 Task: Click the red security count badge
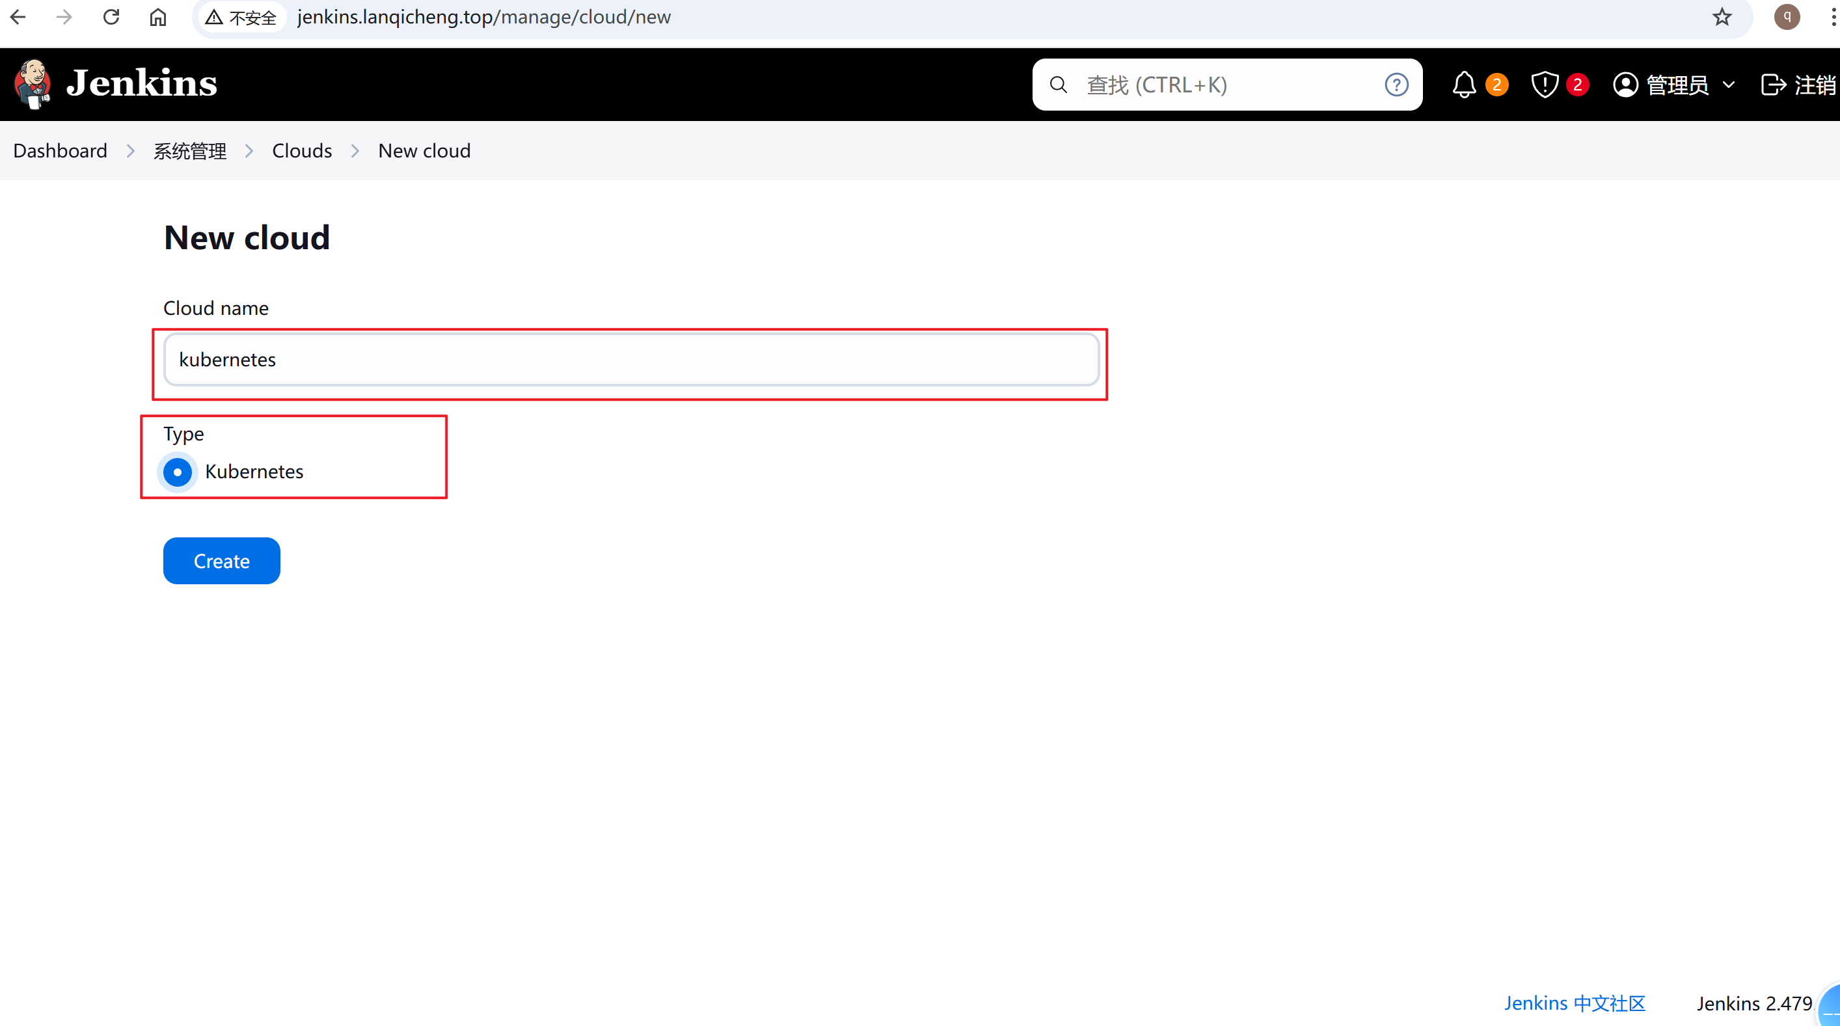[1577, 85]
